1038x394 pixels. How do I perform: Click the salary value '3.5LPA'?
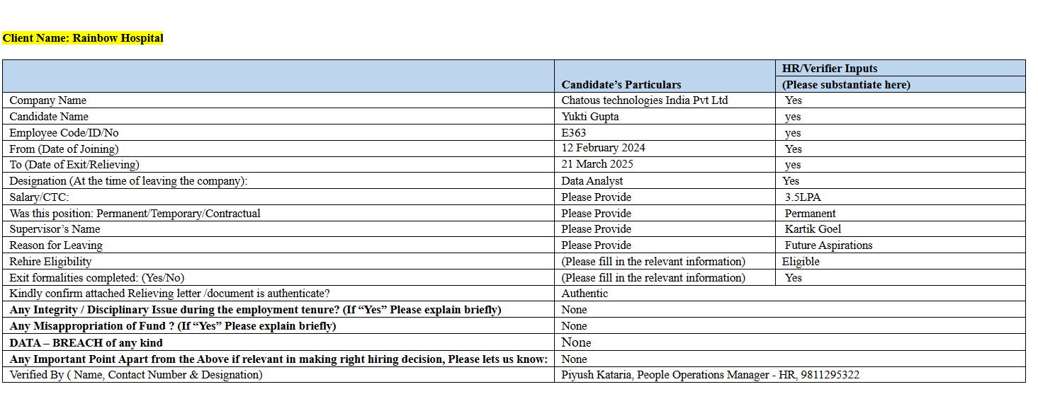pyautogui.click(x=803, y=197)
